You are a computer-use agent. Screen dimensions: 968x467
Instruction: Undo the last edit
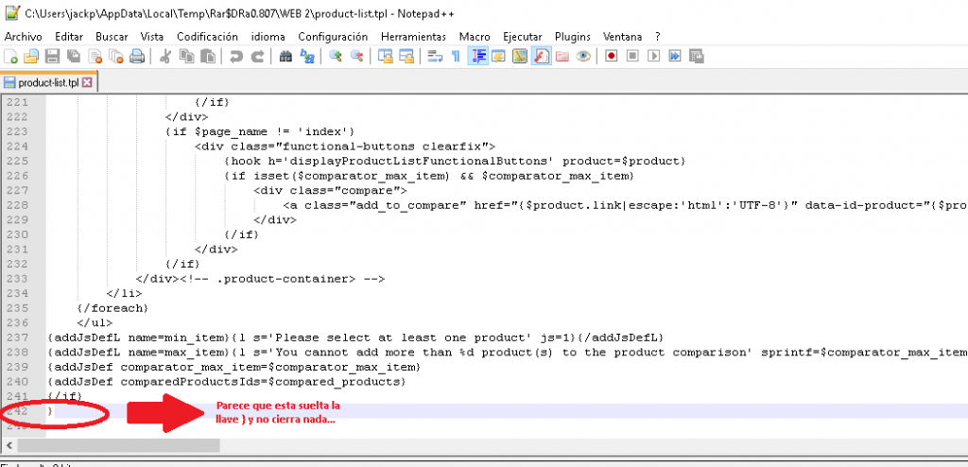[235, 57]
